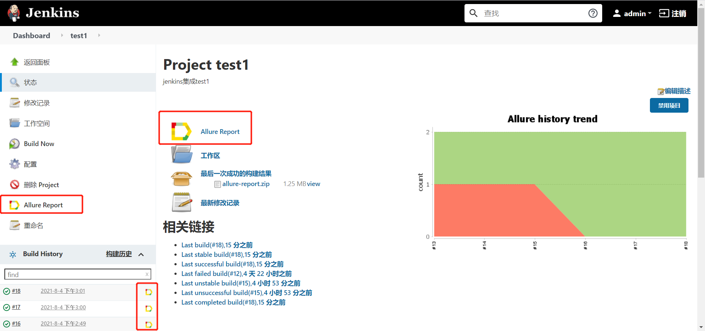Open build #18 number link in history
The image size is (705, 331).
[16, 291]
